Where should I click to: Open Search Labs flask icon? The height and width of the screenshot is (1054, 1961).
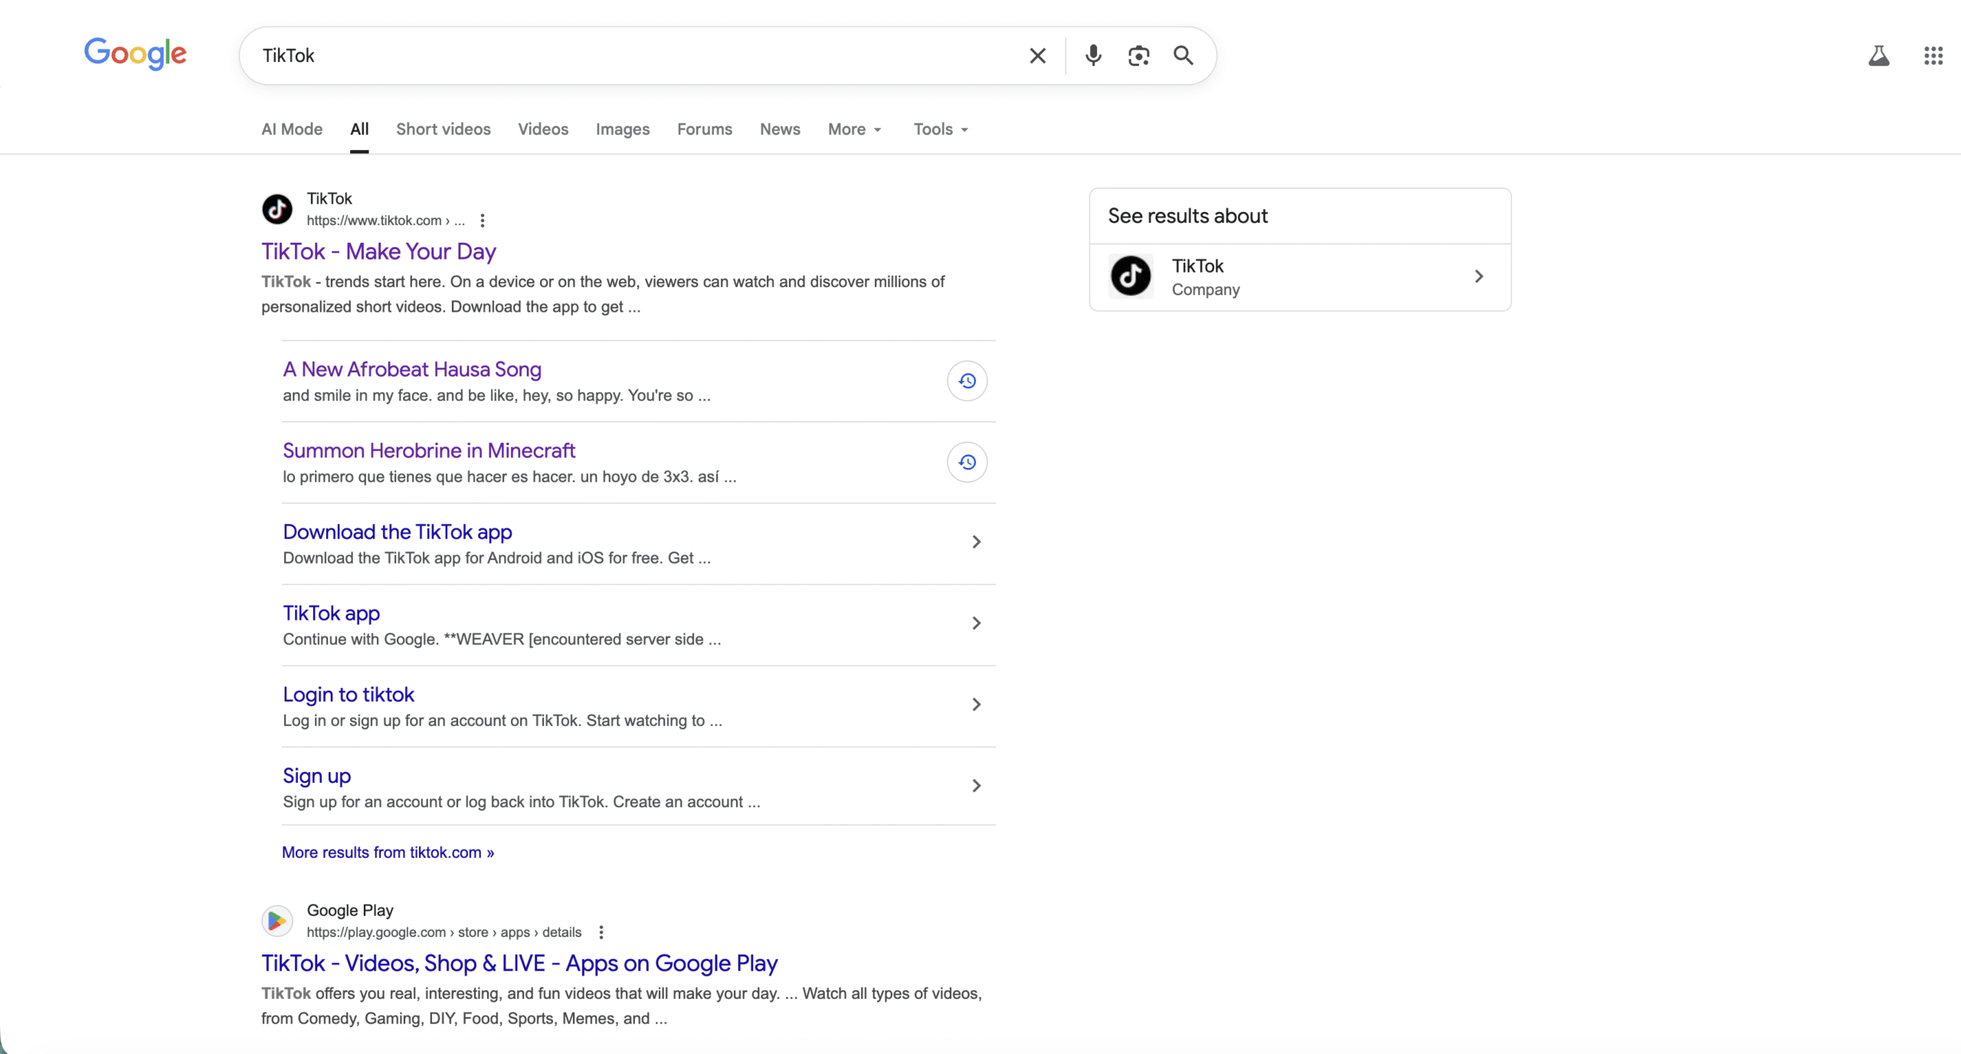pyautogui.click(x=1878, y=56)
